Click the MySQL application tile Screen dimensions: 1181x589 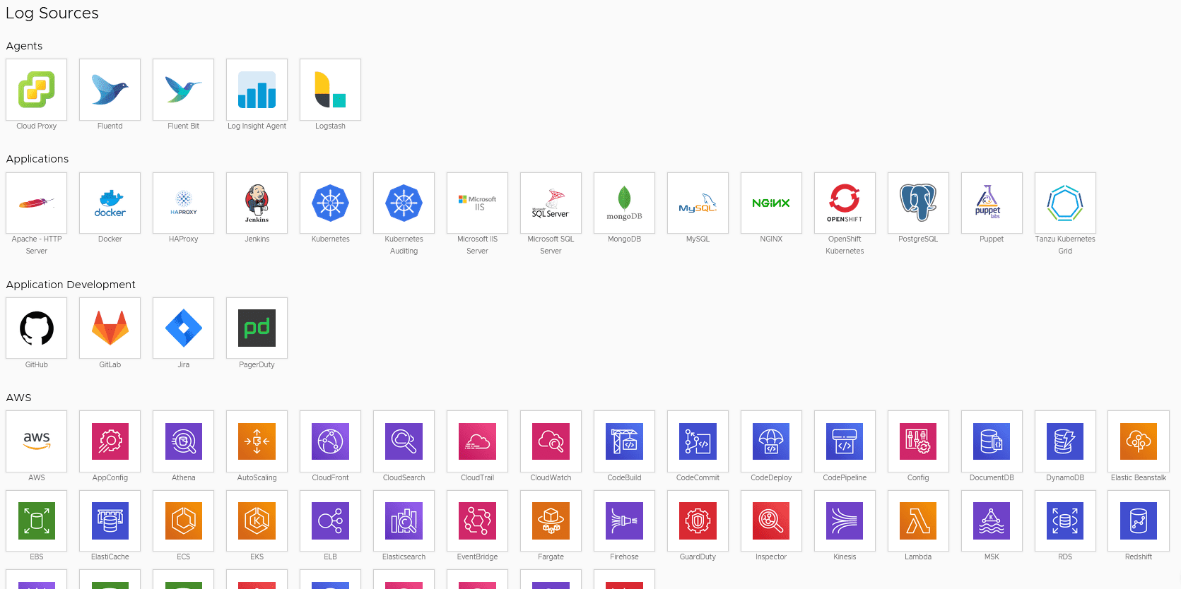point(698,203)
